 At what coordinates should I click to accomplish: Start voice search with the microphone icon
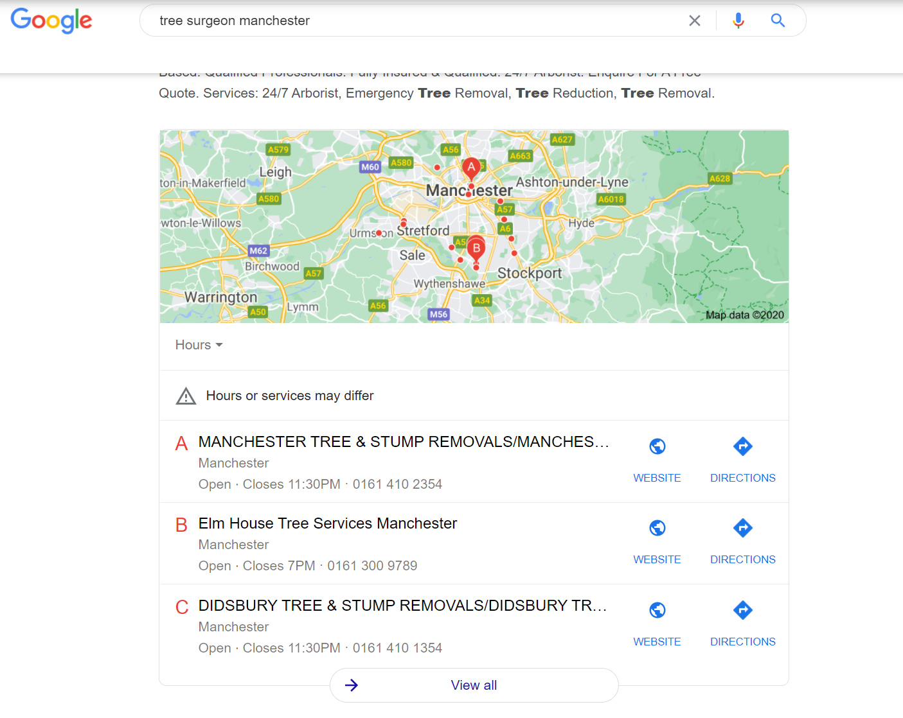(738, 21)
